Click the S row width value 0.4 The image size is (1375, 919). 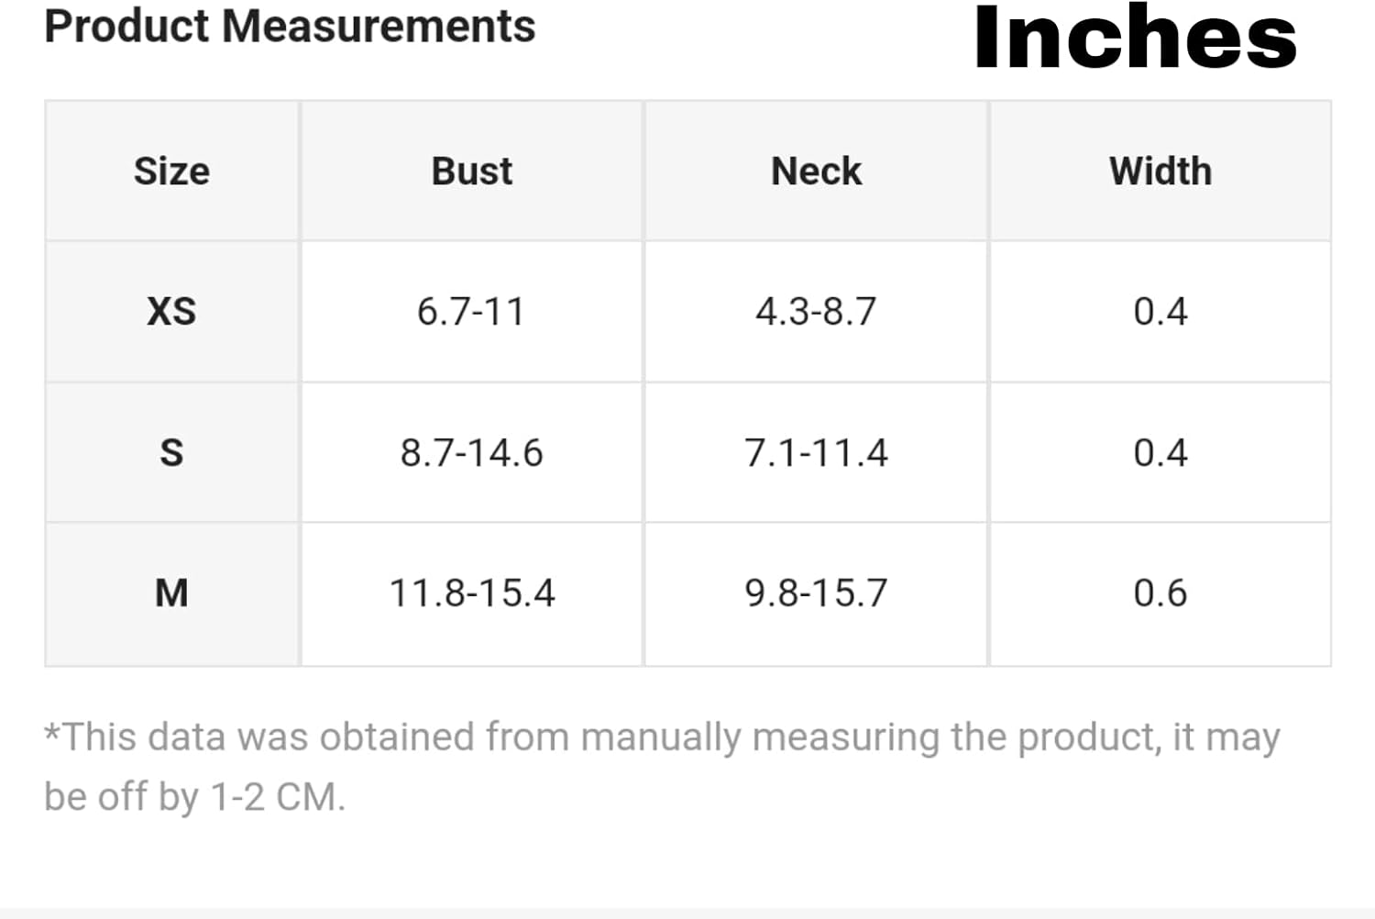tap(1160, 453)
